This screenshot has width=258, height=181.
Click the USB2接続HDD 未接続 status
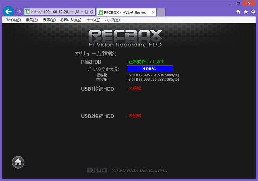coord(135,116)
